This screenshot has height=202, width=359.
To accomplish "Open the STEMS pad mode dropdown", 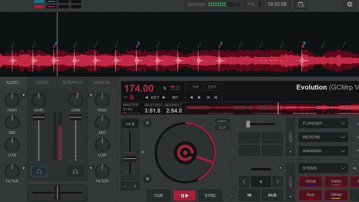I will pyautogui.click(x=323, y=168).
